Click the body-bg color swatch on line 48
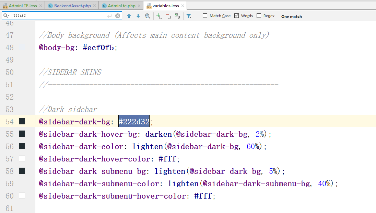 pyautogui.click(x=22, y=47)
